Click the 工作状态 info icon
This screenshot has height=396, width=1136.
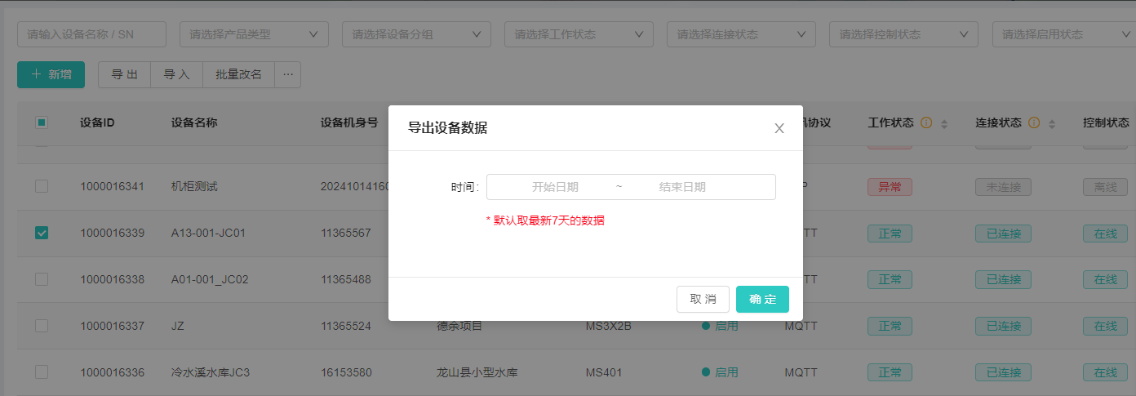click(926, 122)
